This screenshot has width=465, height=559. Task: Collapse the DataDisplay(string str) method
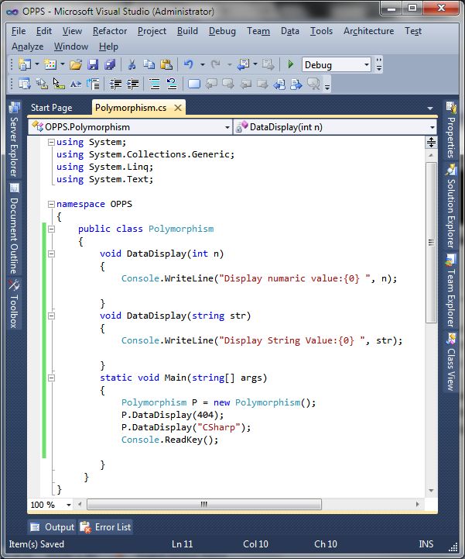(51, 316)
